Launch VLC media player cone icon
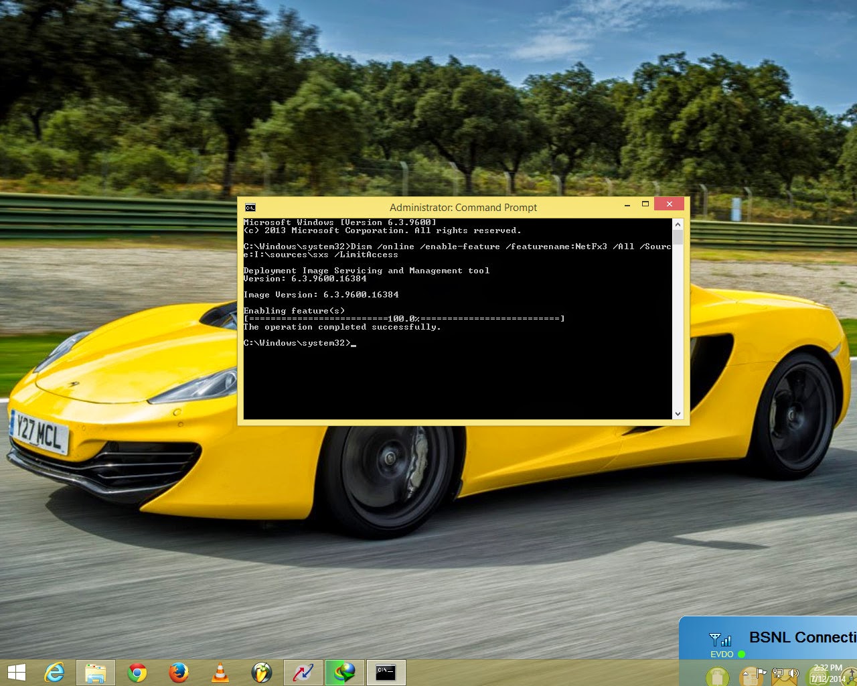857x686 pixels. pyautogui.click(x=220, y=673)
